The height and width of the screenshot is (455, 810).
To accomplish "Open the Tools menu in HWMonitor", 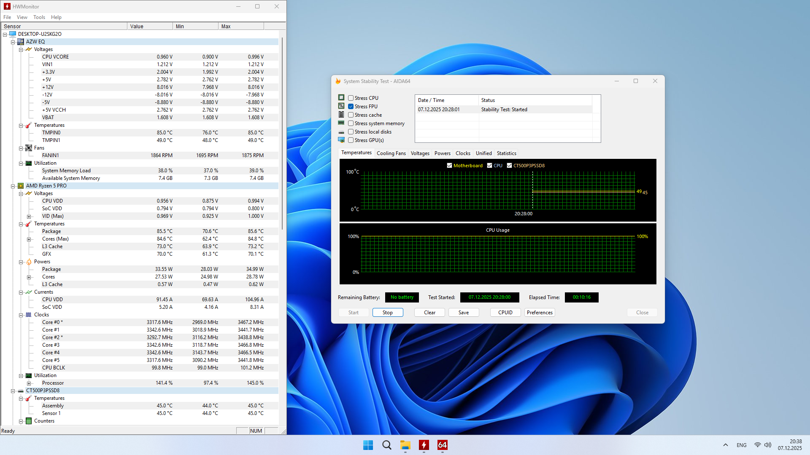I will 39,17.
